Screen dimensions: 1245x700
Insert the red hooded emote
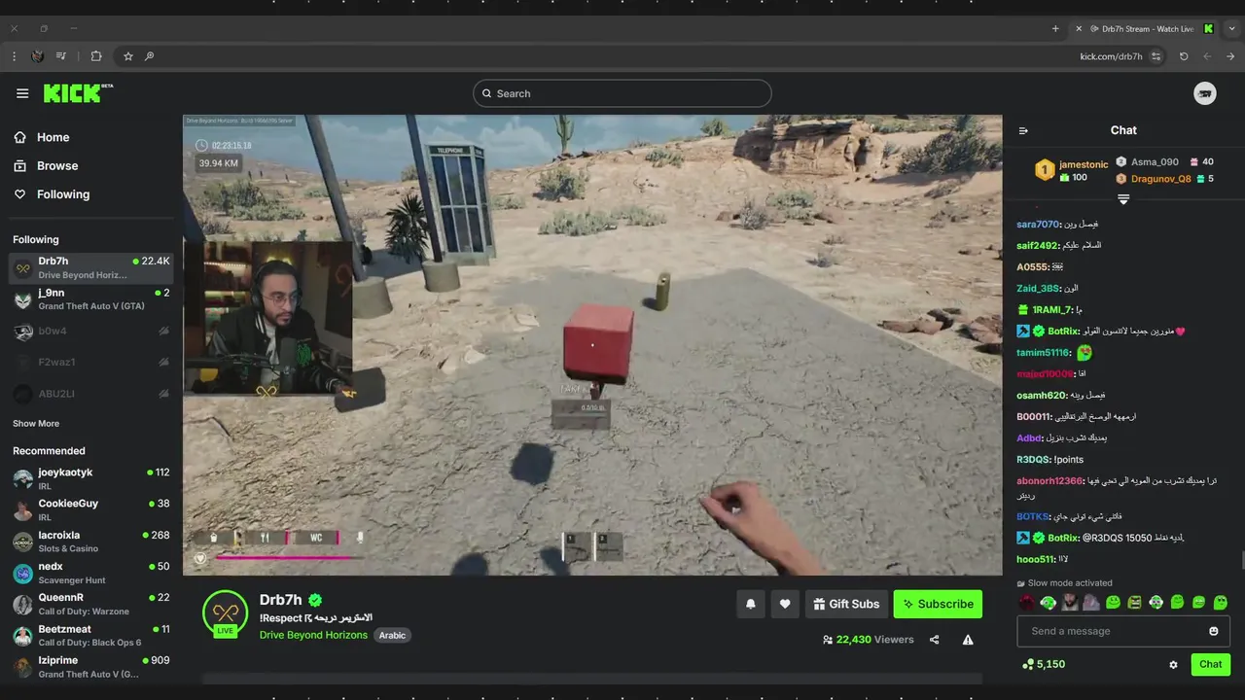[x=1027, y=603]
